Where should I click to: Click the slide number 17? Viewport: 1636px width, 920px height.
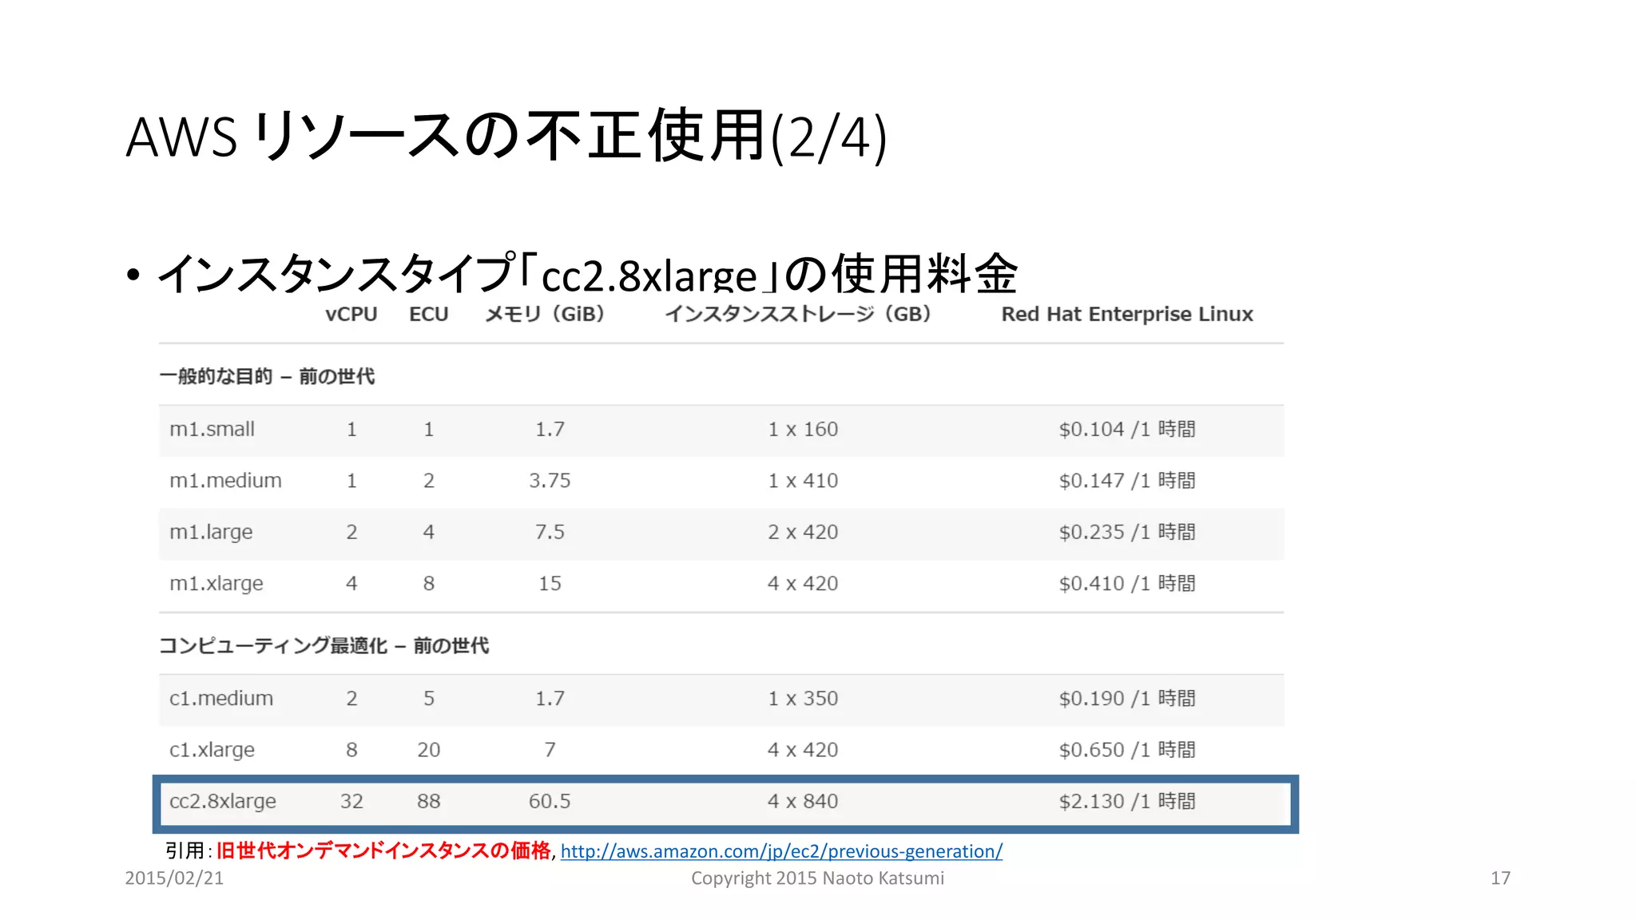pyautogui.click(x=1500, y=878)
